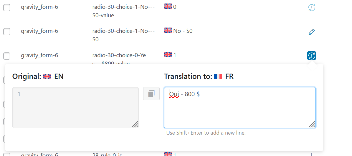
Task: Click the pencil edit icon for "No - $0"
Action: tap(312, 32)
